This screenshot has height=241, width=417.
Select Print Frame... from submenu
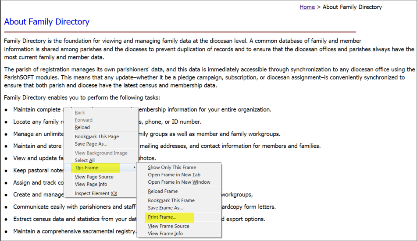(x=162, y=217)
